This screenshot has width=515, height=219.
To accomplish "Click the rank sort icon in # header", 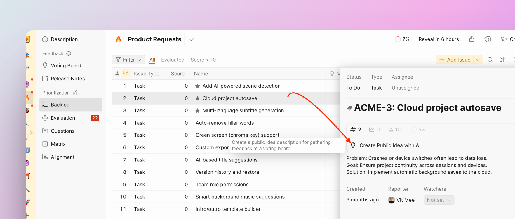I will pos(126,74).
